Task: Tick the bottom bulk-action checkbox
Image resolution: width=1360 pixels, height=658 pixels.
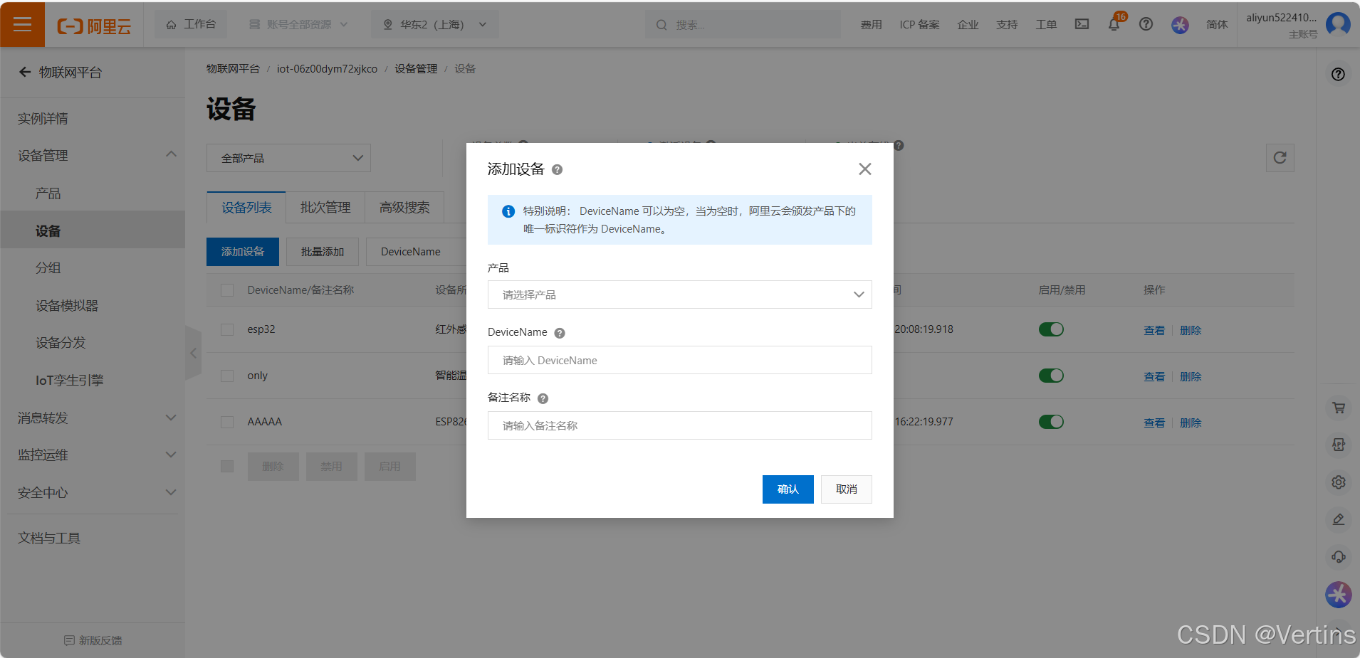Action: [227, 466]
